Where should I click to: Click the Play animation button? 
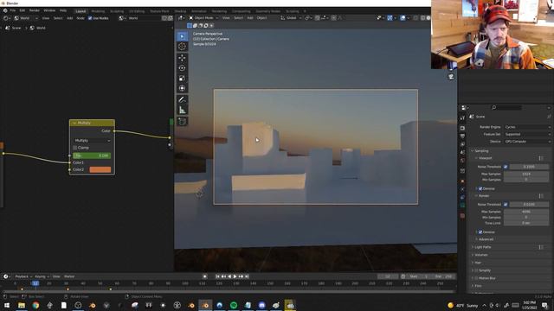tap(235, 276)
